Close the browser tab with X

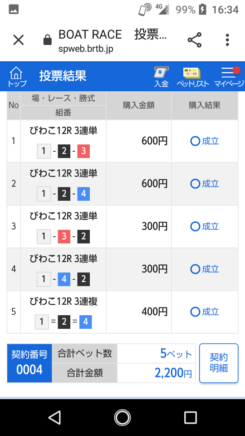[19, 40]
